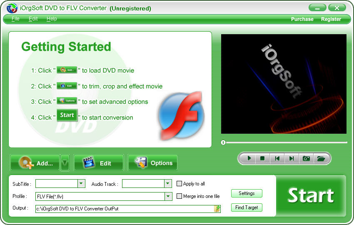The image size is (354, 225).
Task: Open the Edit clapperboard tool
Action: 99,163
